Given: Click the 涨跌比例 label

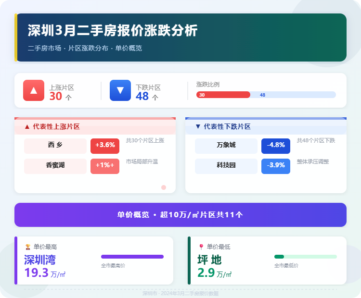Looking at the screenshot, I should pos(208,85).
